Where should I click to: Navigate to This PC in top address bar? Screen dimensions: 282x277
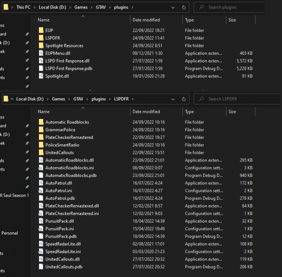click(23, 7)
